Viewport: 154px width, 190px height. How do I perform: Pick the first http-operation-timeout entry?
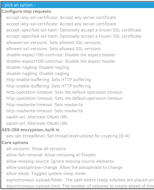(x=77, y=92)
